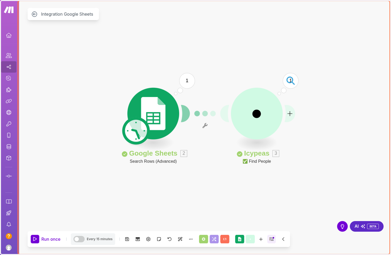Viewport: 391px width, 255px height.
Task: Click the Google Sheets module title
Action: (x=153, y=153)
